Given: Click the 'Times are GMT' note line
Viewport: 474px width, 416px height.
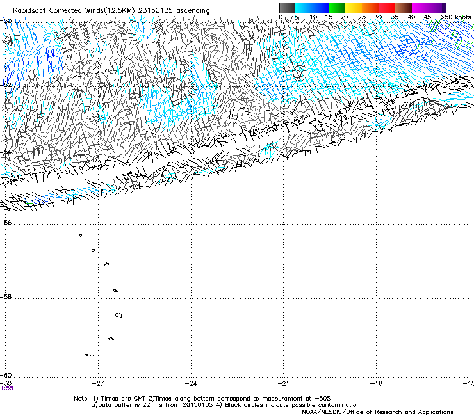Looking at the screenshot, I should 202,399.
